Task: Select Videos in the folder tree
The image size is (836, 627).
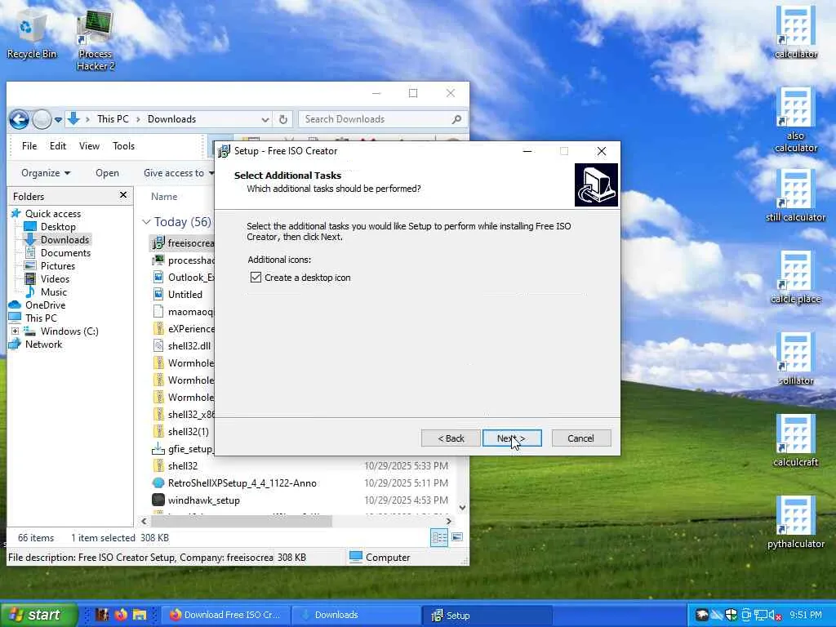Action: click(55, 279)
